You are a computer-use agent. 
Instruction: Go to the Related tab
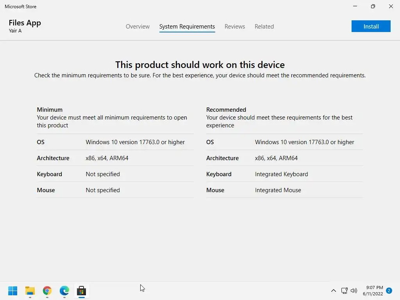[x=264, y=27]
